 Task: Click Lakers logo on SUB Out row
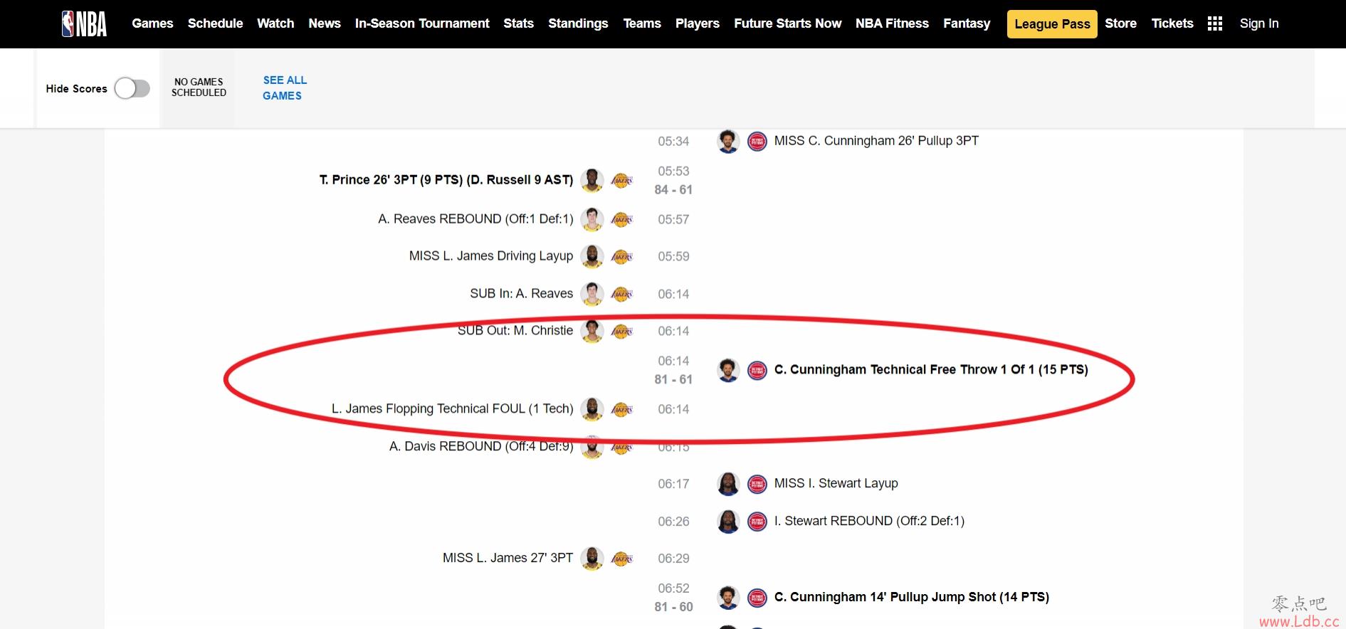622,331
